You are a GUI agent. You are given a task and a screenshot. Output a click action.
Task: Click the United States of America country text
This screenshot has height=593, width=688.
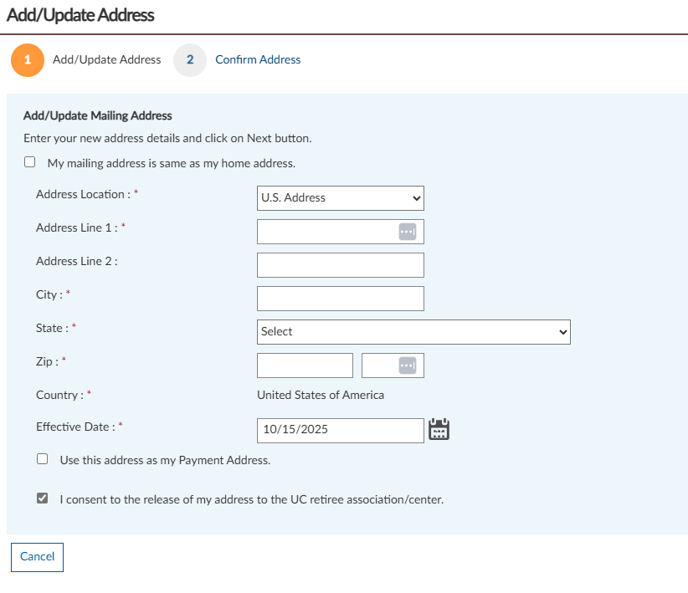pos(321,395)
